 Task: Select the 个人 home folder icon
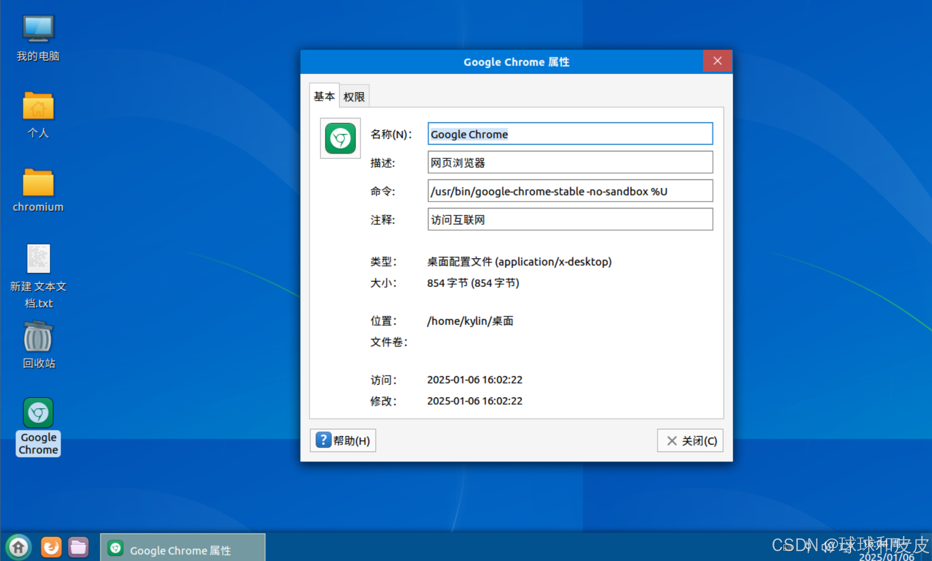(x=38, y=106)
